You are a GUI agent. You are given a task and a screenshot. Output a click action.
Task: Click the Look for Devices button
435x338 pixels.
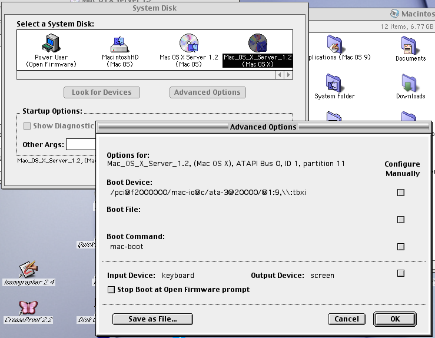(x=102, y=92)
